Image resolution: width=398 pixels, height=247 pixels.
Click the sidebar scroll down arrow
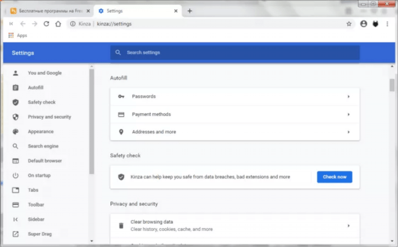tap(92, 241)
